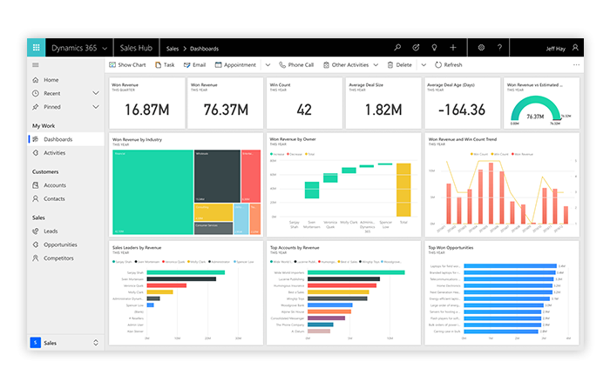The image size is (610, 388).
Task: Create a new Email activity
Action: (194, 65)
